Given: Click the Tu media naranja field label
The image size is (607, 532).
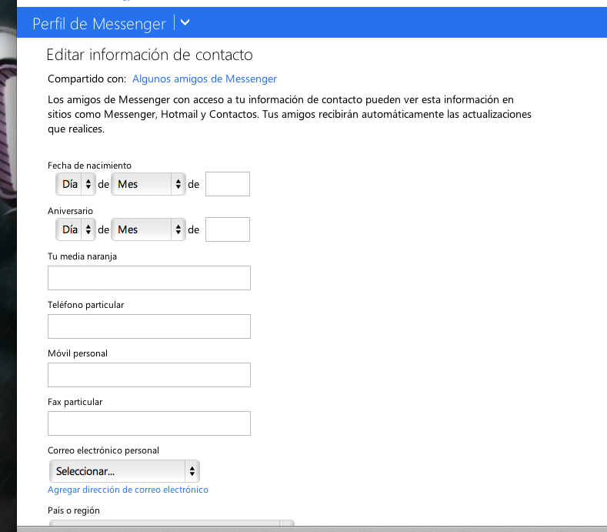Looking at the screenshot, I should [82, 256].
